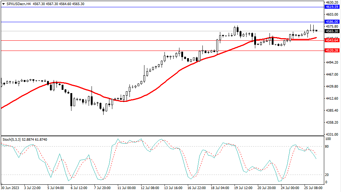Click the stochastic 80 level label
This screenshot has width=341, height=192.
[x=327, y=147]
